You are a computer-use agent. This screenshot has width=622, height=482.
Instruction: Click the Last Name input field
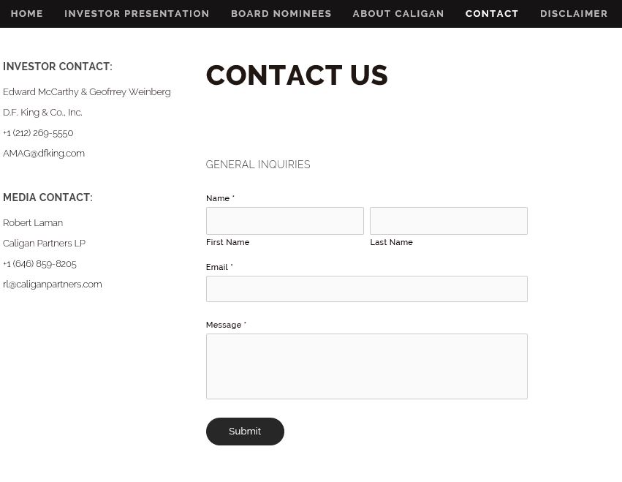click(x=448, y=221)
